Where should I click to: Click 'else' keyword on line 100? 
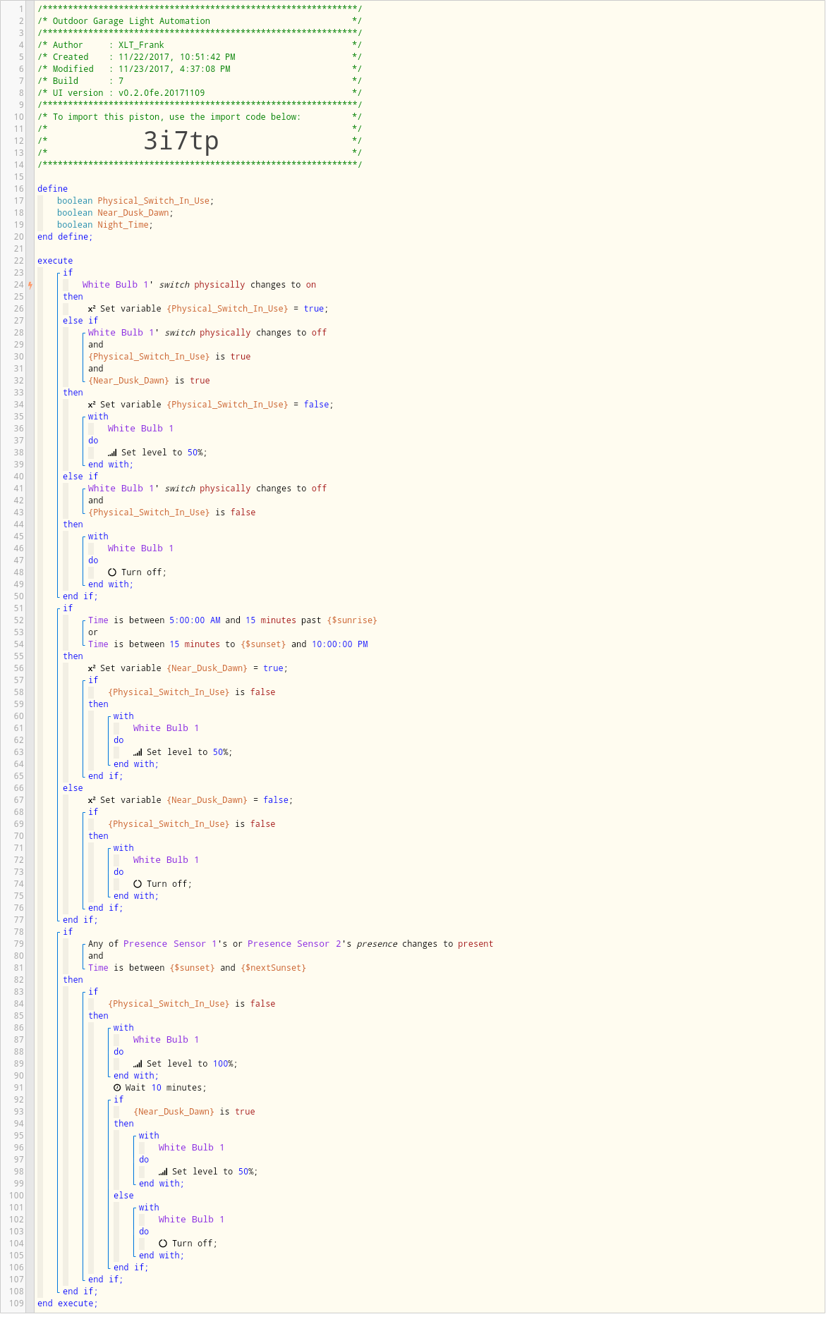tap(123, 1196)
